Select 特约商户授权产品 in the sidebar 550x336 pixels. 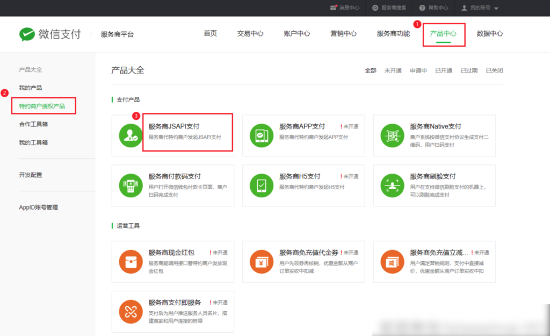pos(42,106)
